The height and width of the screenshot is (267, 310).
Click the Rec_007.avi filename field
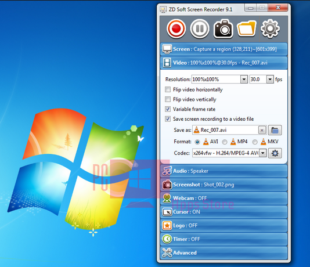coord(225,130)
